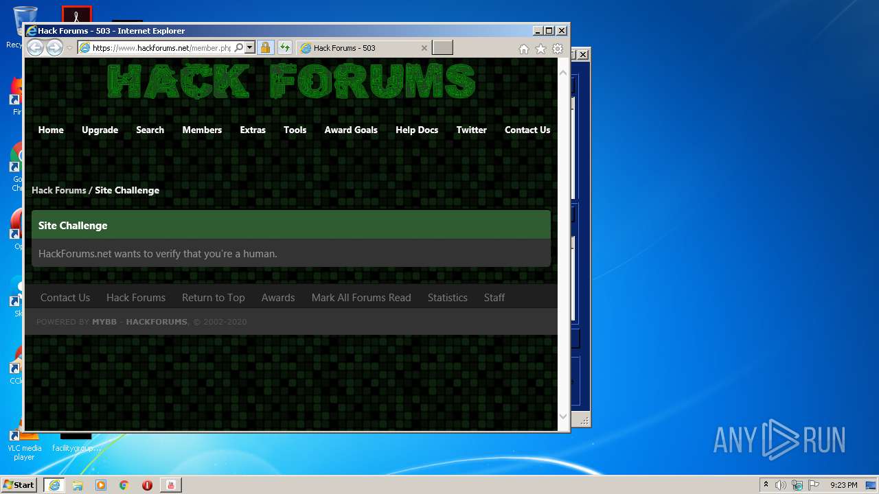Click the Internet Explorer taskbar icon

54,485
